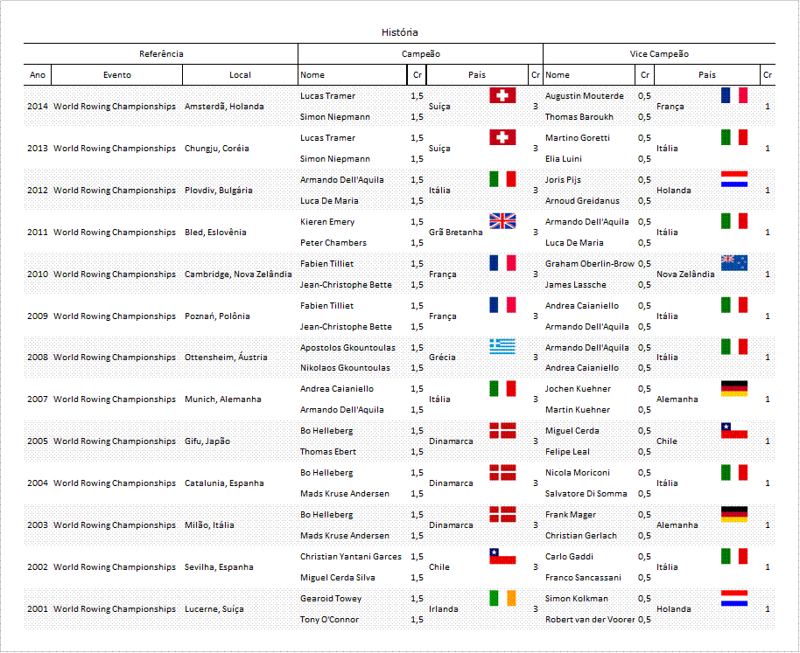Click Italy flag for 2013 vice champion
The height and width of the screenshot is (653, 800).
click(x=734, y=137)
